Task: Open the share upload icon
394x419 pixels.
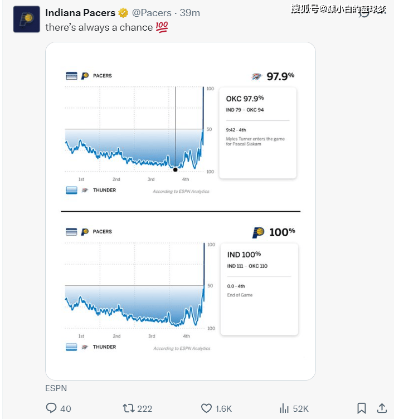Action: click(x=382, y=408)
